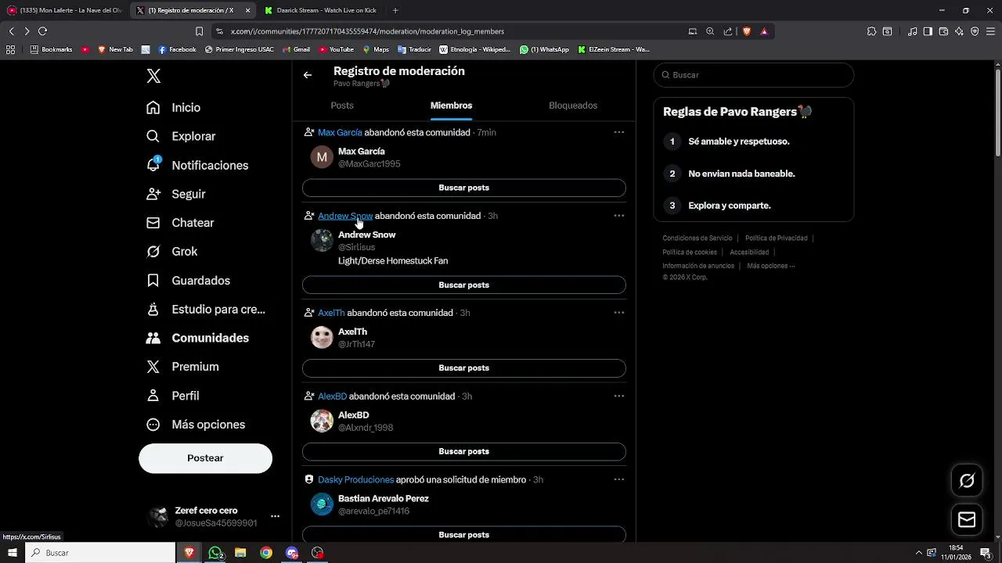Open the Andrew Snow link in log entry
Screen dimensions: 1002x563
click(345, 216)
